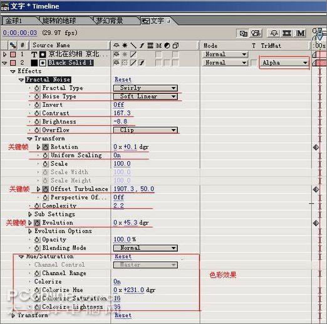Click the Frame Blending filmstrip toolbar button
The height and width of the screenshot is (324, 327).
point(287,33)
